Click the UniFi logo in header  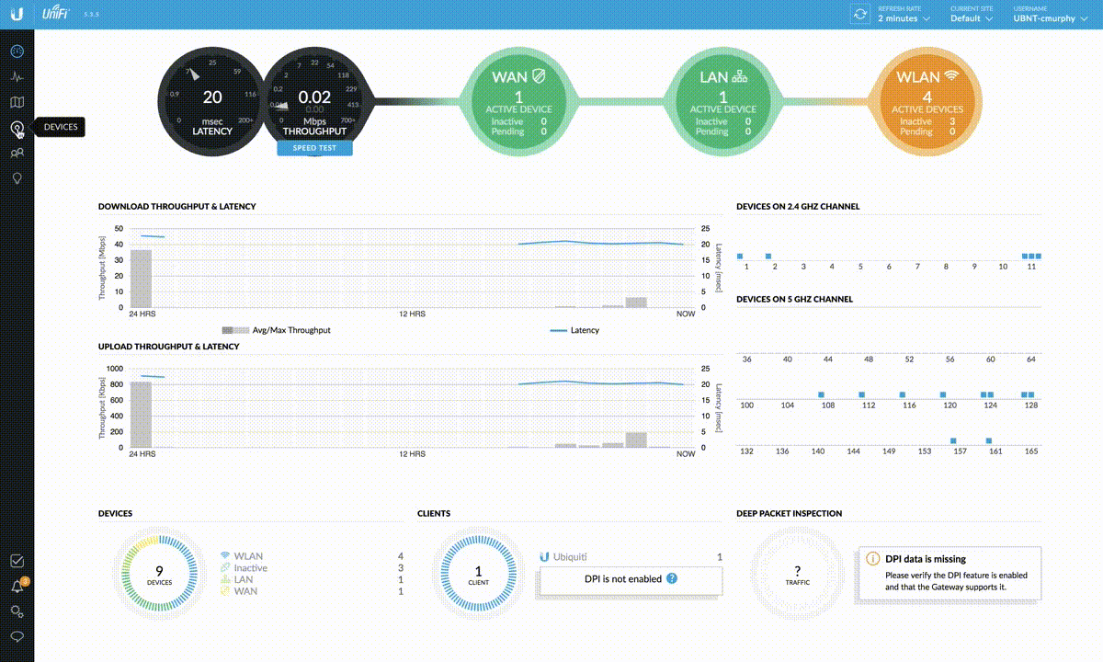55,15
